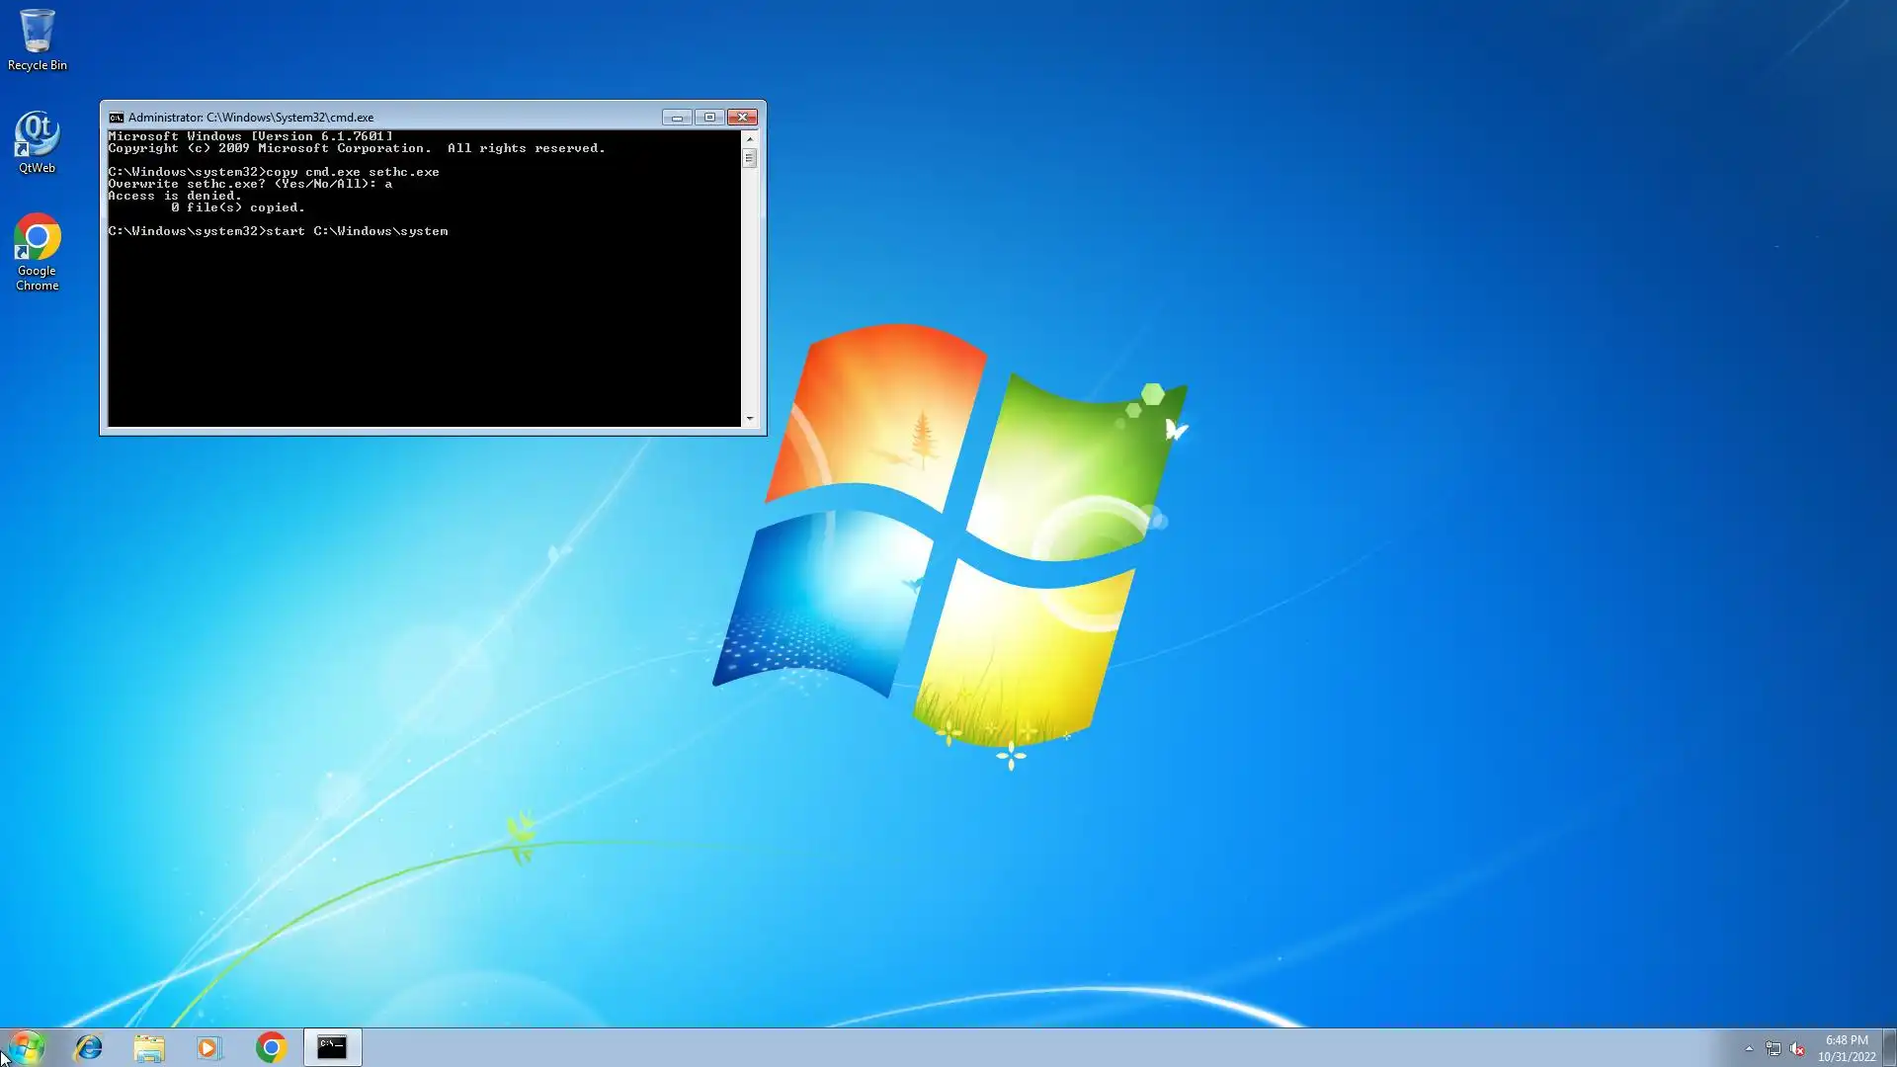This screenshot has width=1897, height=1067.
Task: Show hidden system tray icons arrow
Action: tap(1749, 1048)
